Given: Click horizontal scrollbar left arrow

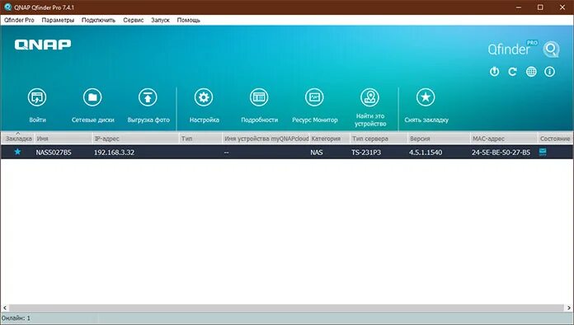Looking at the screenshot, I should 5,309.
